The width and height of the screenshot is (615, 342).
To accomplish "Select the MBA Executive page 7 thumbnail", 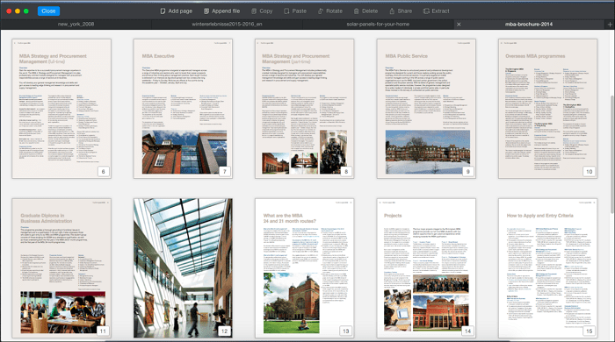I will click(183, 109).
